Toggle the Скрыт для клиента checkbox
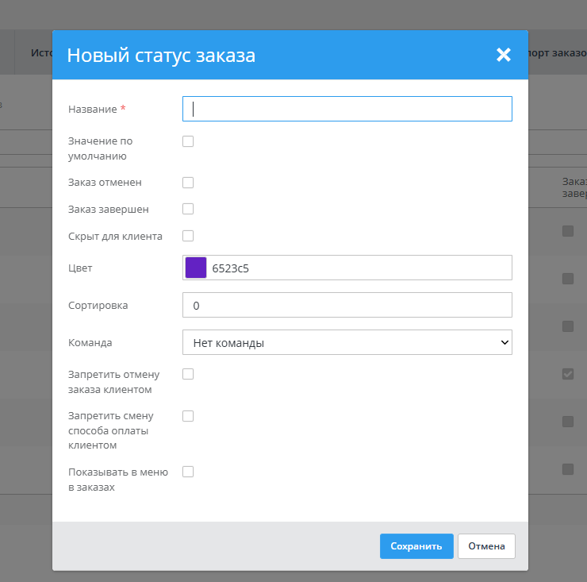Viewport: 587px width, 582px height. (188, 236)
